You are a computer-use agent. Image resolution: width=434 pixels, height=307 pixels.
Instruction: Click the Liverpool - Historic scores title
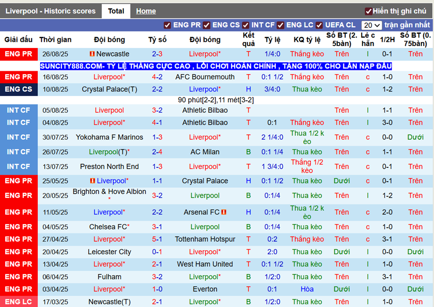coord(50,11)
